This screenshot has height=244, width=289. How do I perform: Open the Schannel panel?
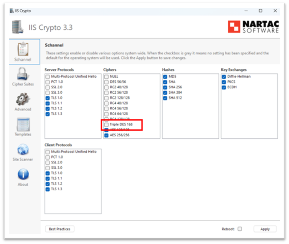[23, 51]
